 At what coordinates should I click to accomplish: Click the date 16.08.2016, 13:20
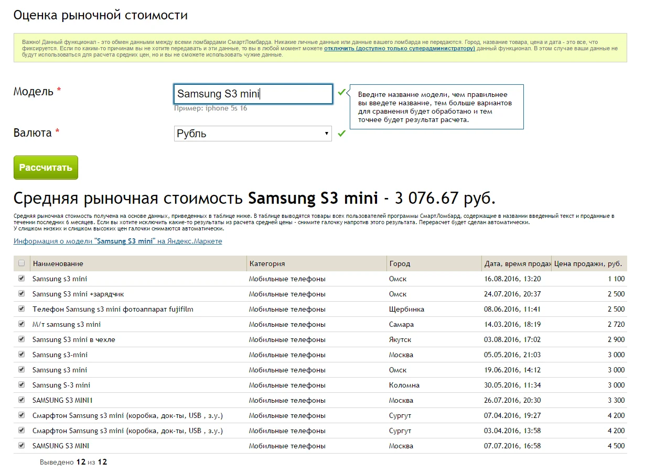click(512, 279)
